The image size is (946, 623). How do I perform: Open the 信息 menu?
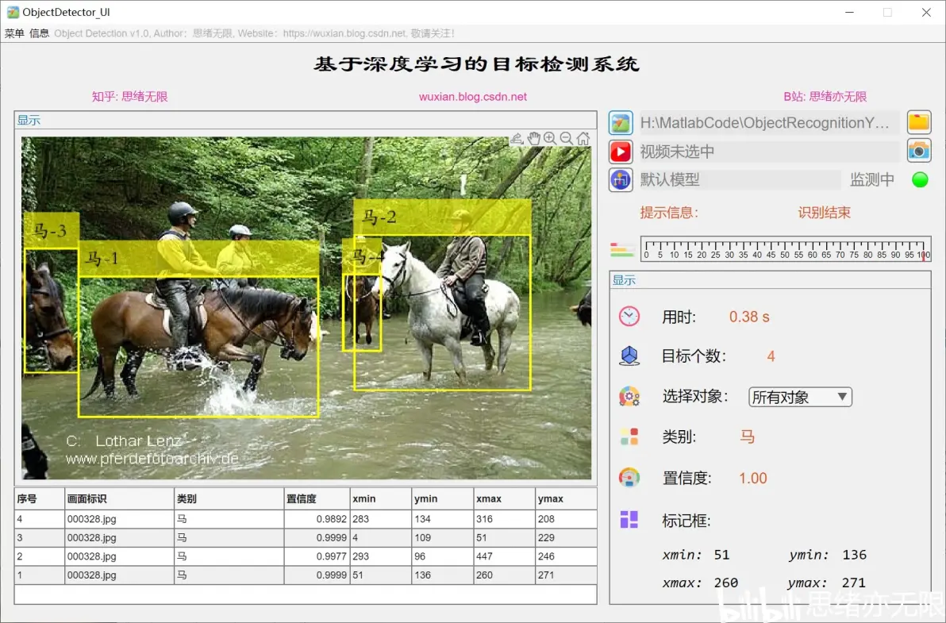pyautogui.click(x=39, y=33)
